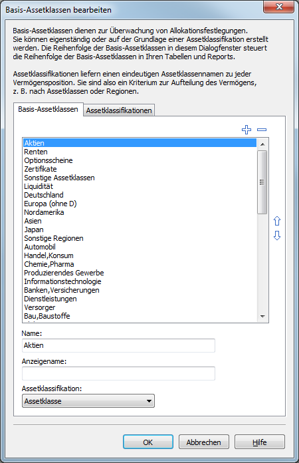Add new asset class with plus icon
The height and width of the screenshot is (463, 299).
(247, 130)
